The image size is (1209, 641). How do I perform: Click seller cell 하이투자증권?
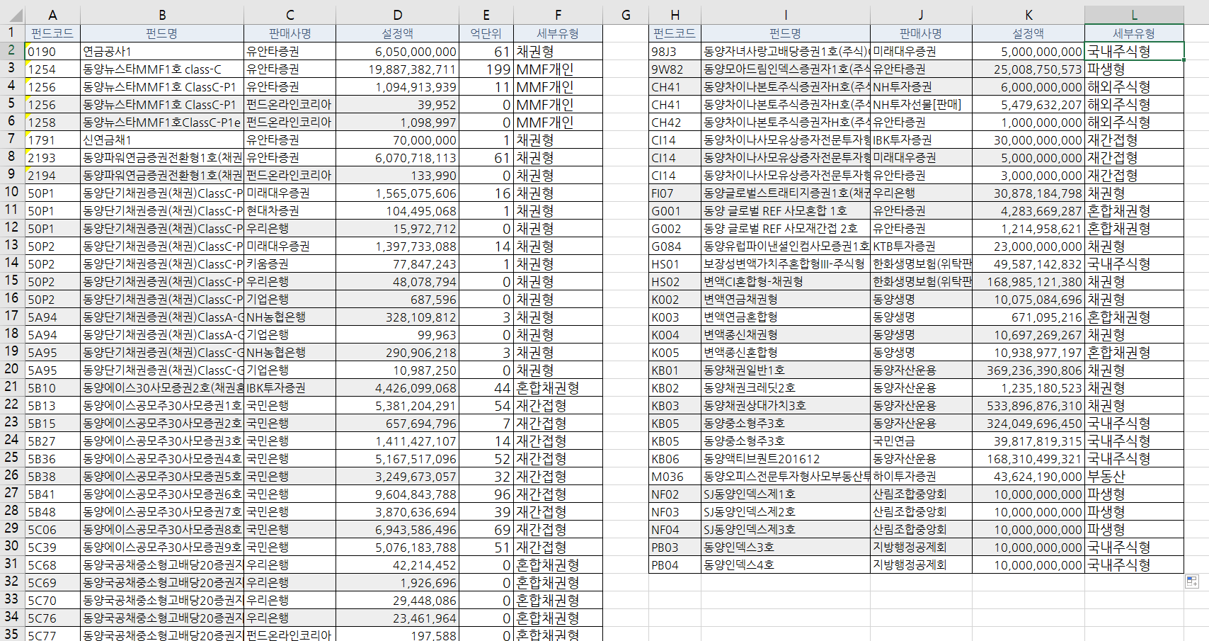click(921, 476)
